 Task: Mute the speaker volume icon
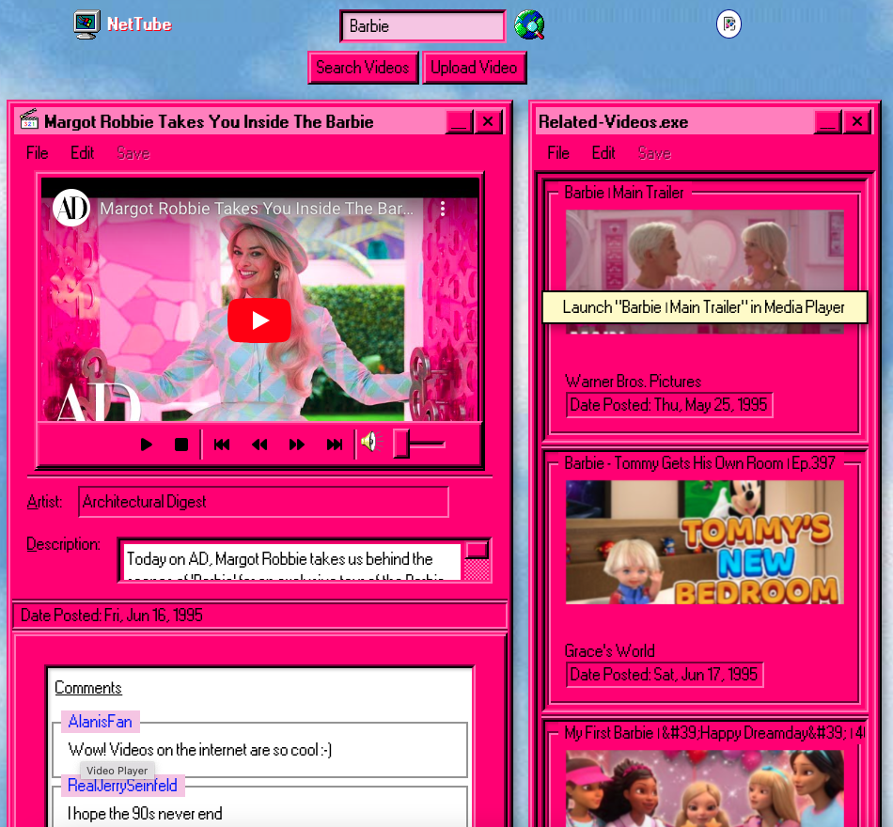tap(370, 442)
